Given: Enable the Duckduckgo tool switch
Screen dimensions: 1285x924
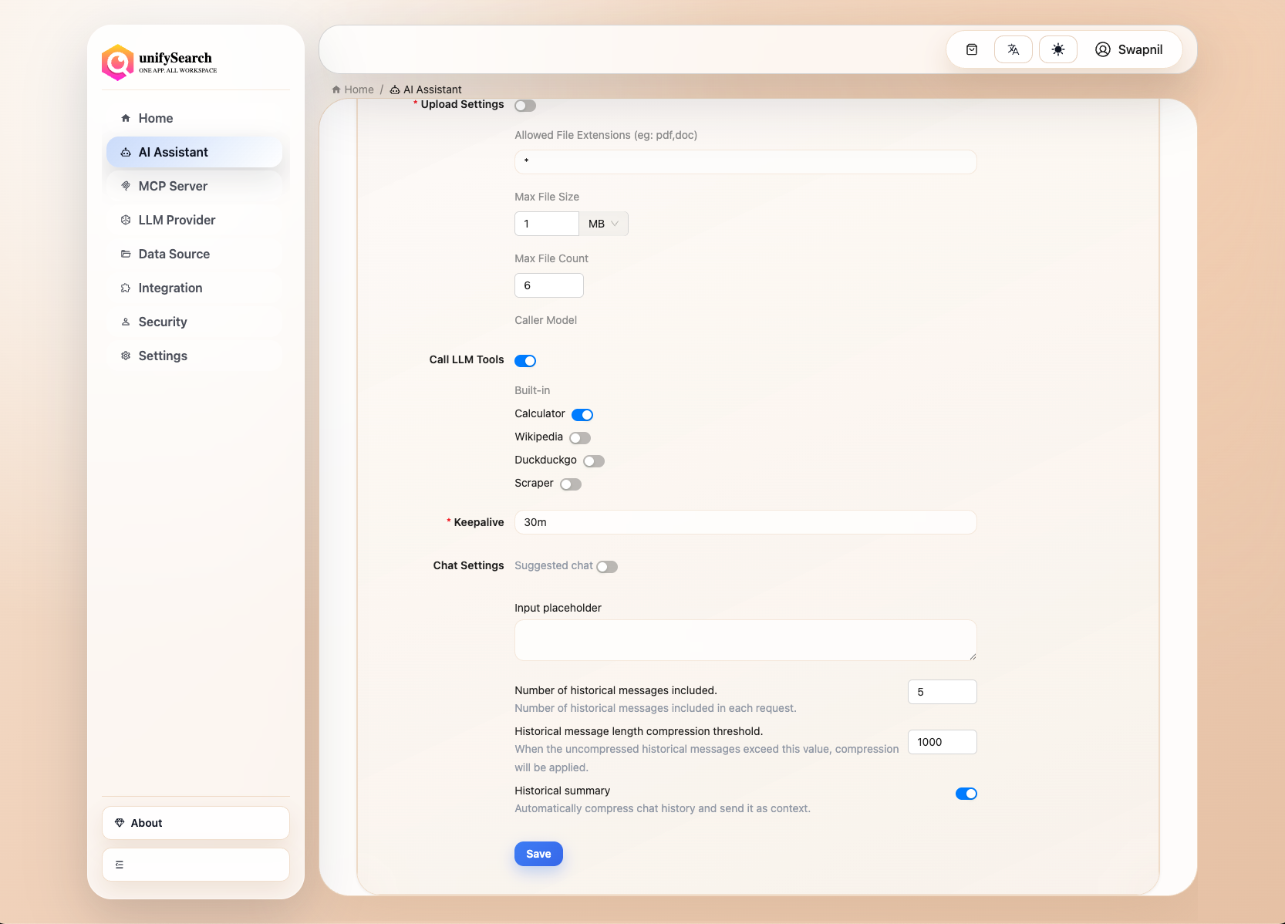Looking at the screenshot, I should coord(594,461).
